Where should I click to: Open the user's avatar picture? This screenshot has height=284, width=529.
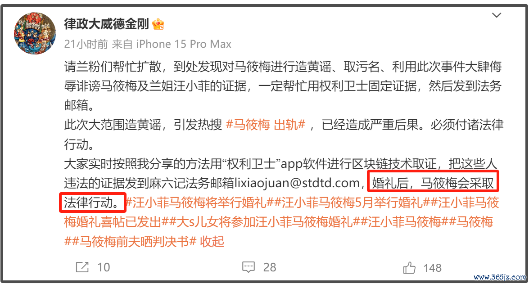click(35, 33)
